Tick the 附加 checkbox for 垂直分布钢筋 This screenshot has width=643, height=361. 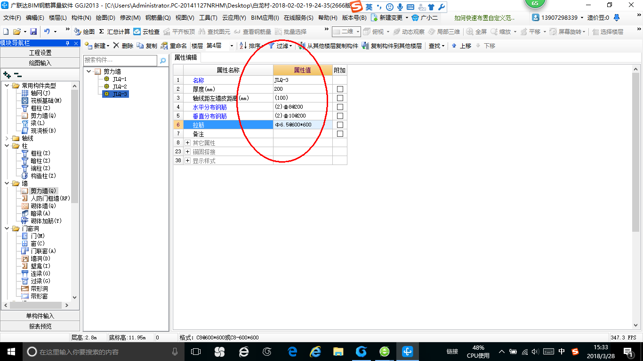340,116
